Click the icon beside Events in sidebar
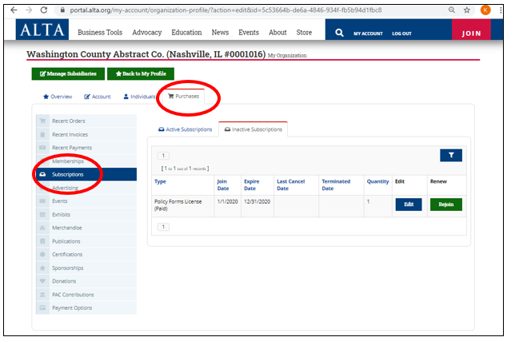507x341 pixels. click(42, 201)
